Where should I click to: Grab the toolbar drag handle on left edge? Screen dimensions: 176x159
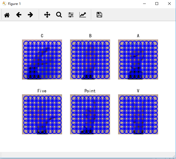[1, 15]
